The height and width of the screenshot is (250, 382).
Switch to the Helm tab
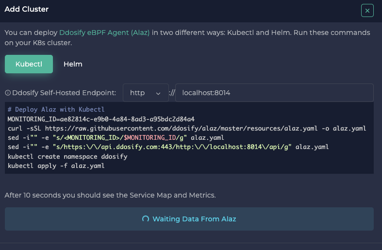tap(73, 64)
